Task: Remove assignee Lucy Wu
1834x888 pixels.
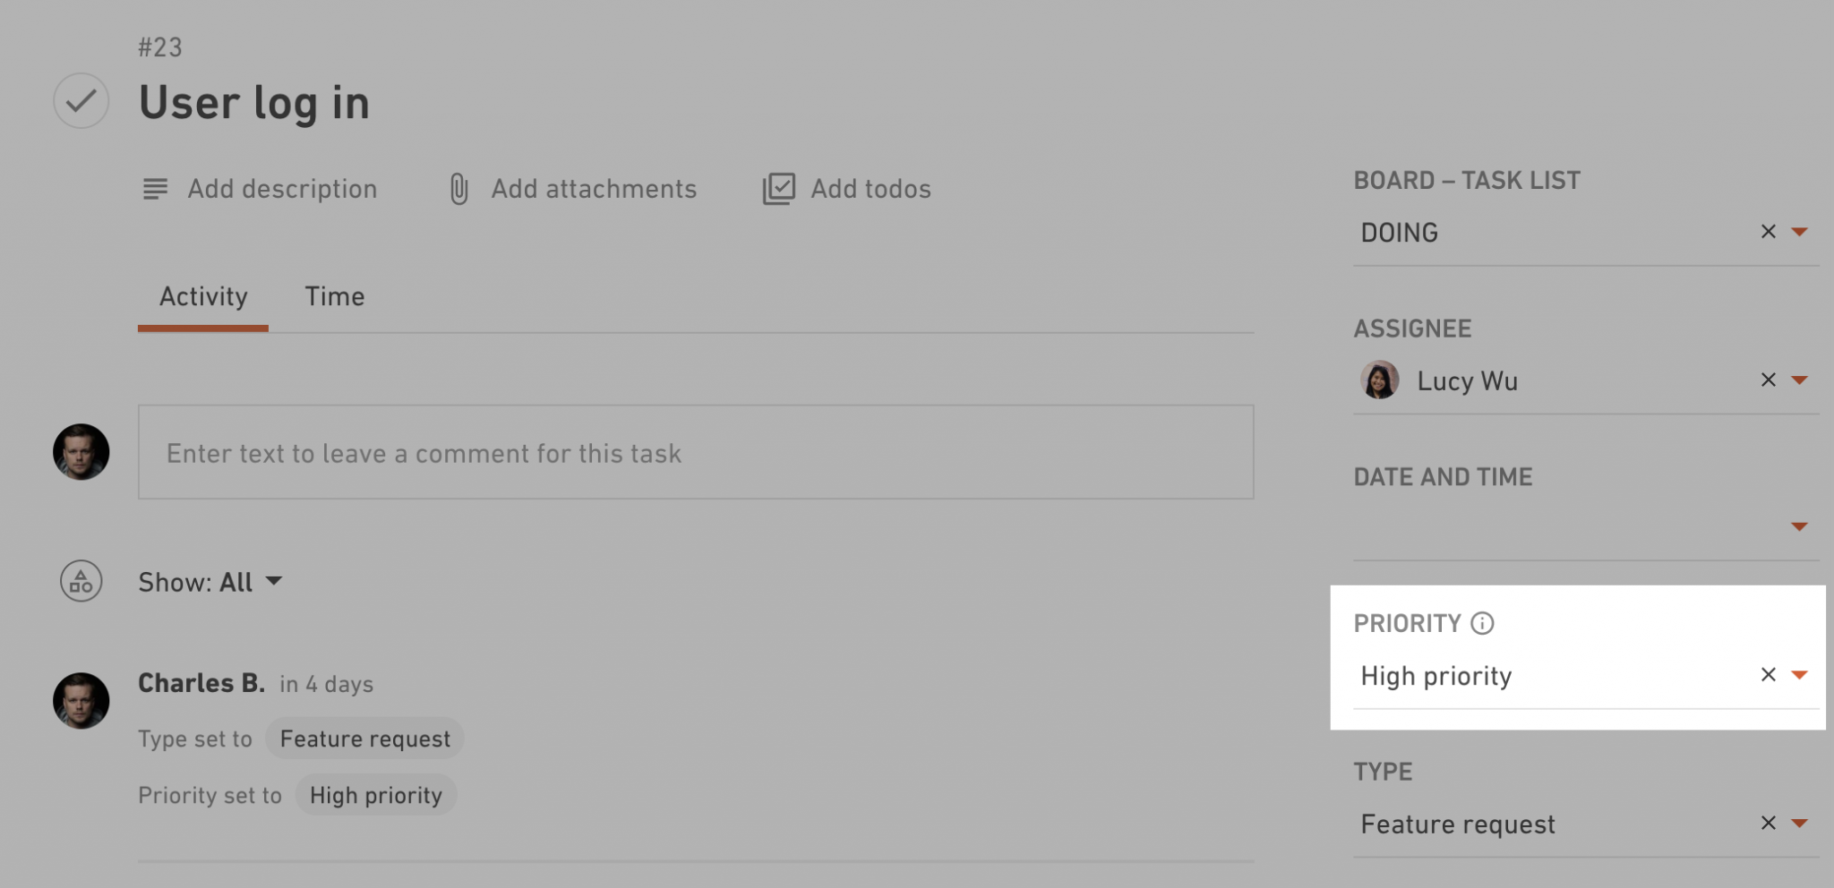Action: (x=1768, y=380)
